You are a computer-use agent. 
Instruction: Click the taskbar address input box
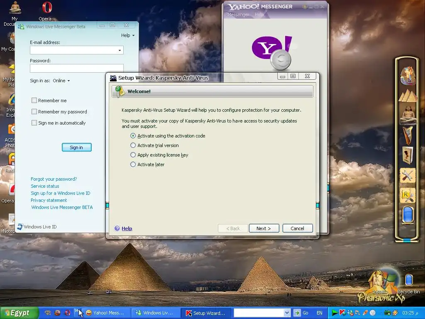coord(259,313)
